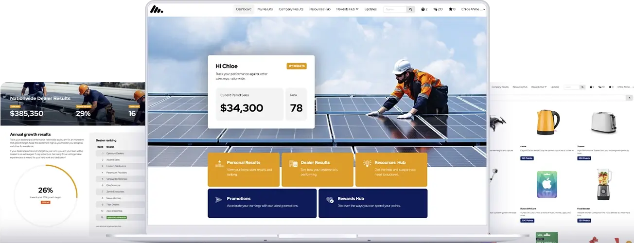The image size is (634, 243).
Task: Focus the search field in the navbar
Action: click(395, 9)
